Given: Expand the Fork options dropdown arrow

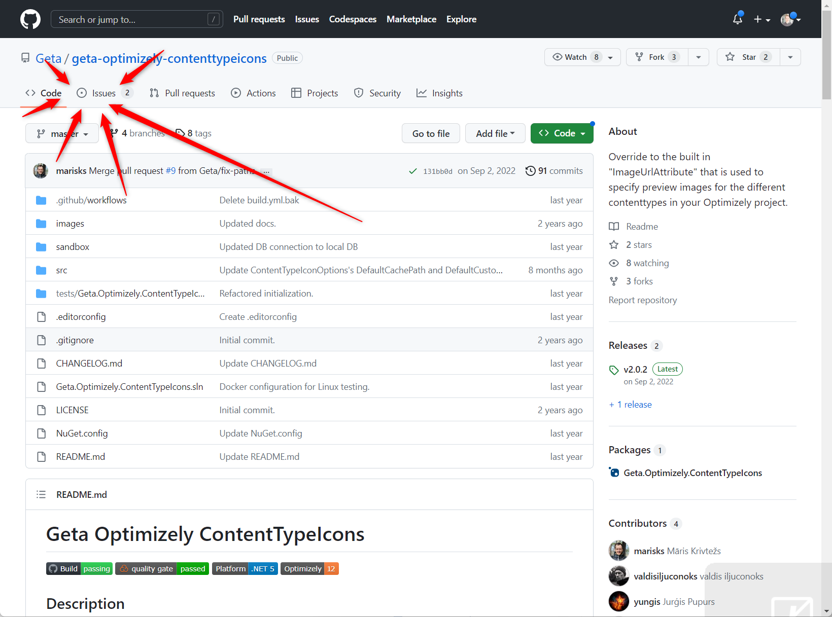Looking at the screenshot, I should click(x=699, y=57).
